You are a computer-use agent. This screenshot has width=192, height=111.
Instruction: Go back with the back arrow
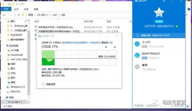pyautogui.click(x=4, y=15)
